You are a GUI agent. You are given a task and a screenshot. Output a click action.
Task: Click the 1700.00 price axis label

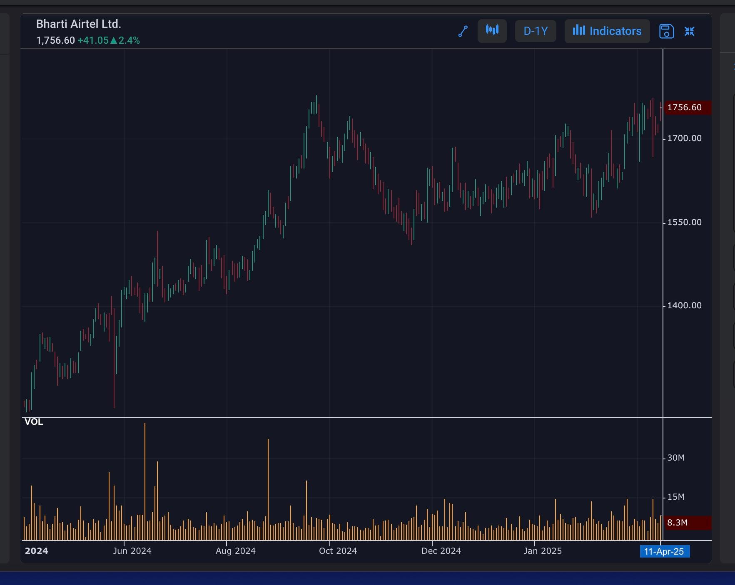point(684,138)
